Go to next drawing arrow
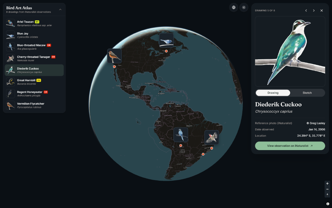Image resolution: width=332 pixels, height=208 pixels. pos(314,10)
